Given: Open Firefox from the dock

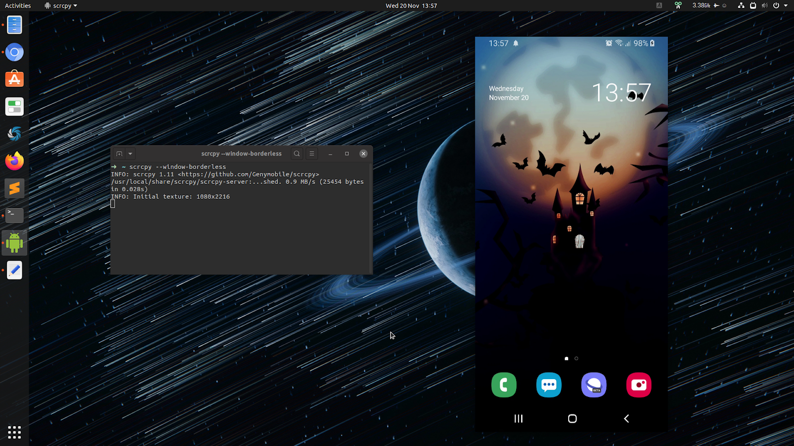Looking at the screenshot, I should click(14, 161).
